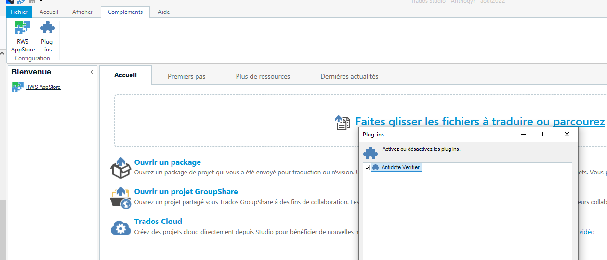The width and height of the screenshot is (607, 260).
Task: Open the vidéo link at right edge
Action: [x=587, y=232]
